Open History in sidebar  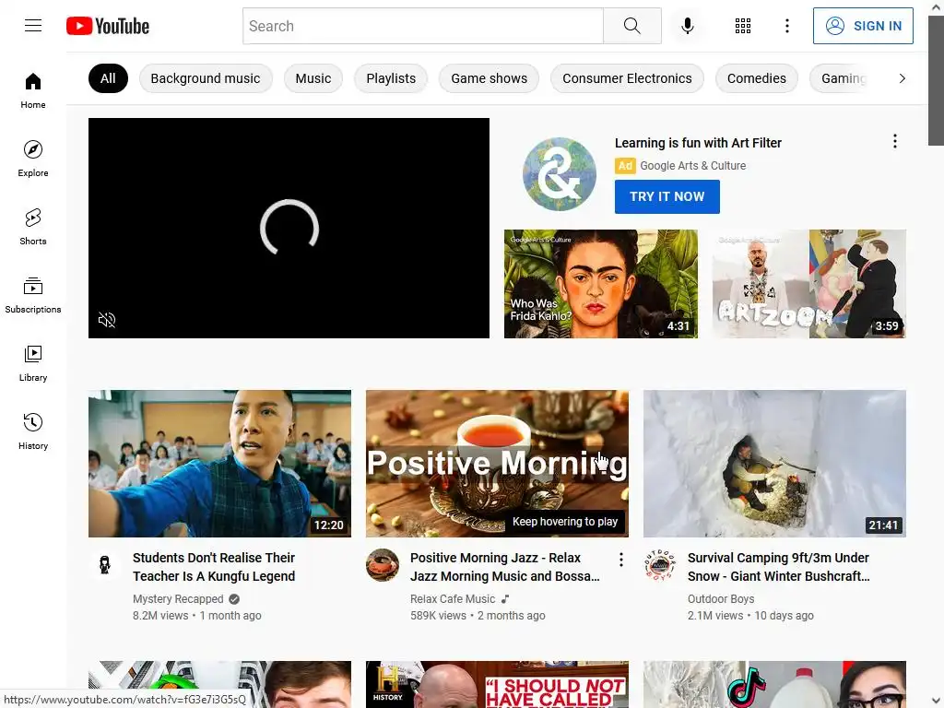[x=33, y=431]
